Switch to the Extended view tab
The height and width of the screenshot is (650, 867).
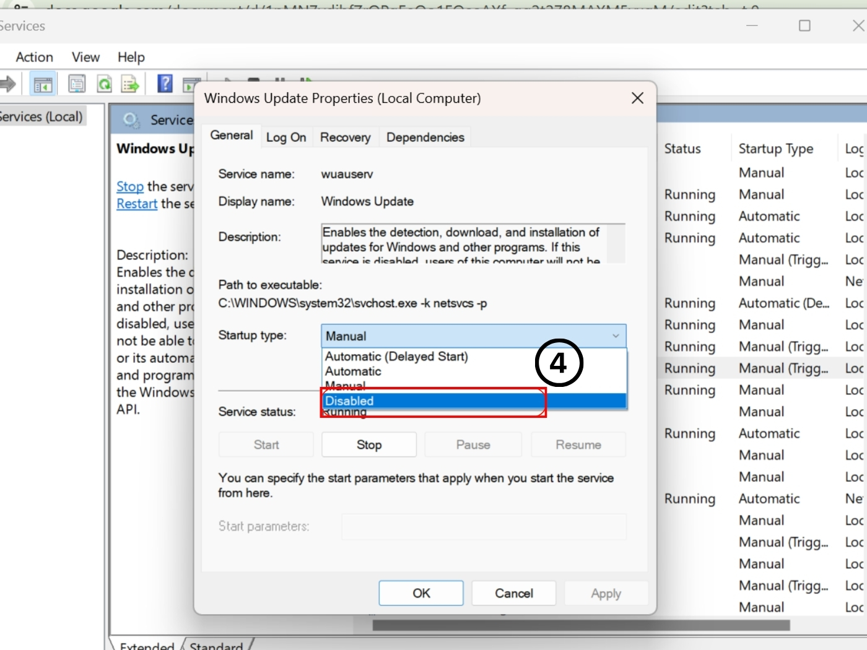146,645
